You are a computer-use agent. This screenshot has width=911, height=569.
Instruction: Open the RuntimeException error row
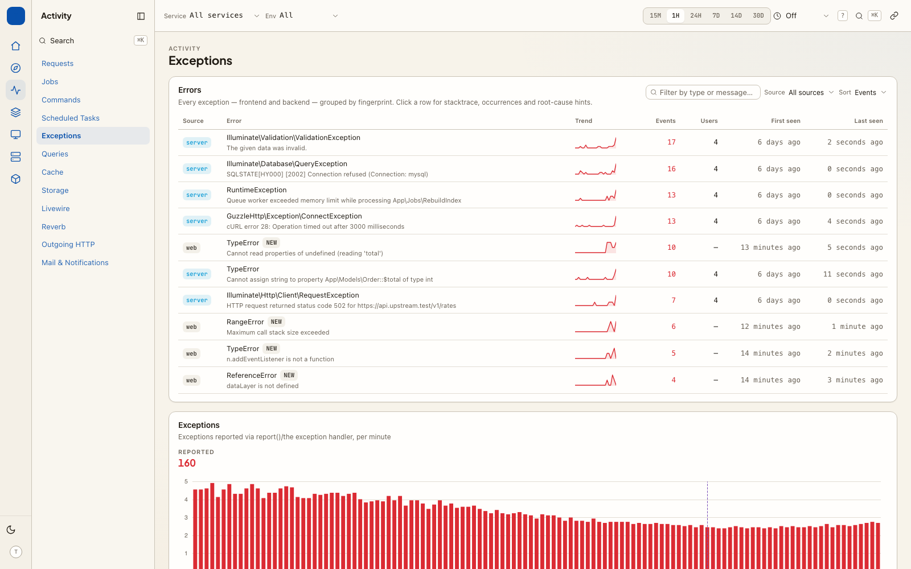[x=533, y=195]
